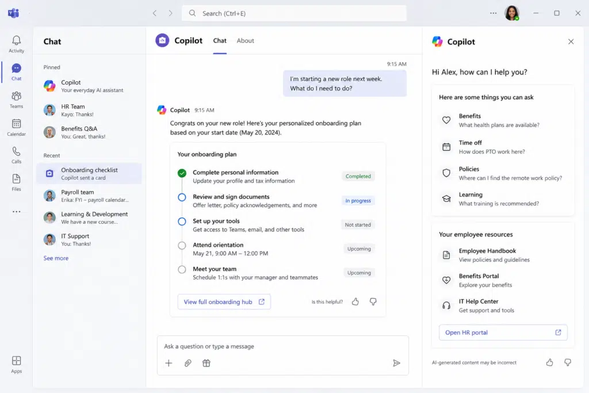Close the Copilot side panel
589x393 pixels.
[x=571, y=41]
